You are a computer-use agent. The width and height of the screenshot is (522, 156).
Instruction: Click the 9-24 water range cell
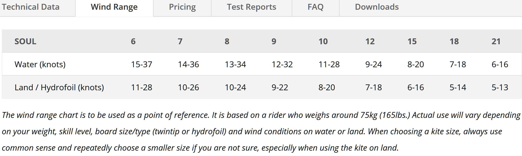click(374, 64)
